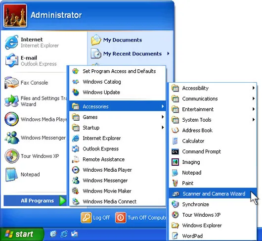Screen dimensions: 262x241
Task: Open Windows Media Connect icon
Action: coord(76,201)
